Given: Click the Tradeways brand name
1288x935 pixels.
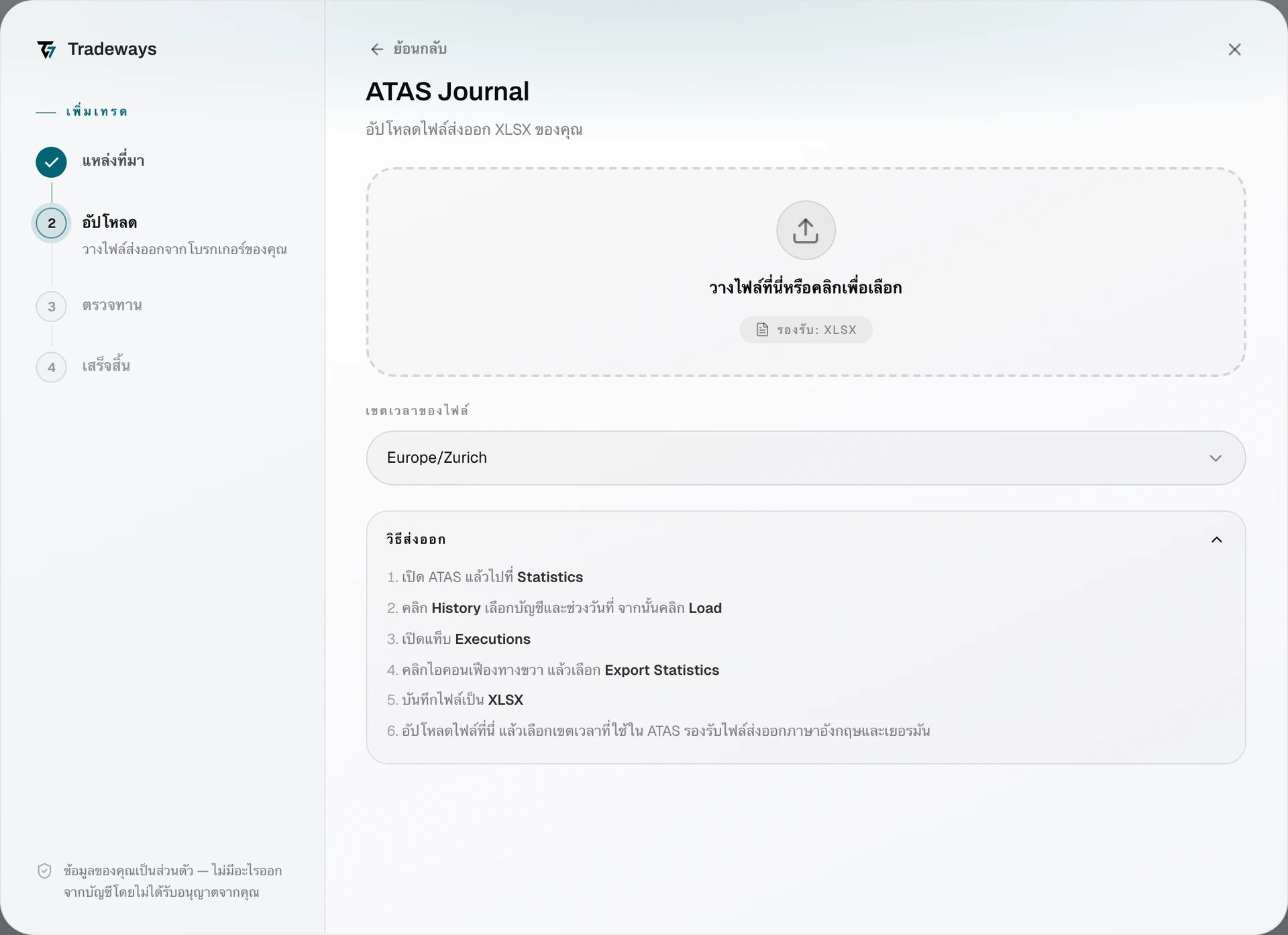Looking at the screenshot, I should (x=112, y=49).
